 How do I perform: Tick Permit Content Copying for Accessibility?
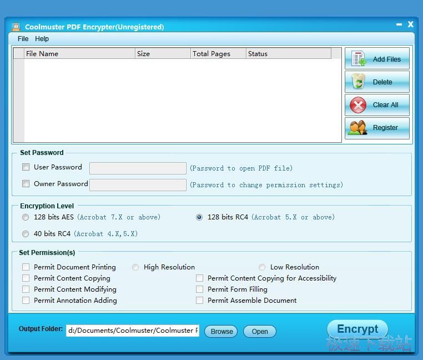pos(200,278)
